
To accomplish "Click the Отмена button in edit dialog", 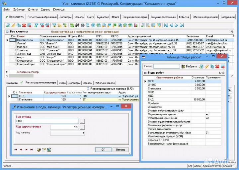I will pos(120,149).
